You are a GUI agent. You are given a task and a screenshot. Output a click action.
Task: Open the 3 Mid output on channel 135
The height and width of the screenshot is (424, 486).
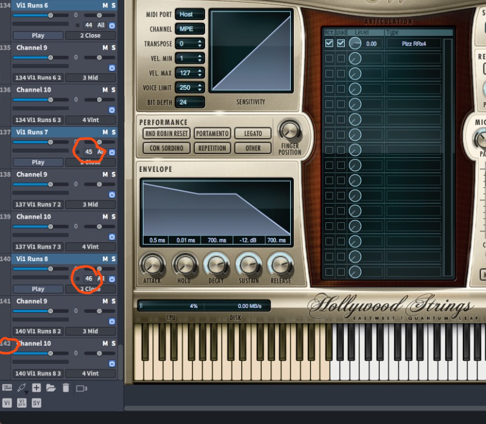[90, 78]
